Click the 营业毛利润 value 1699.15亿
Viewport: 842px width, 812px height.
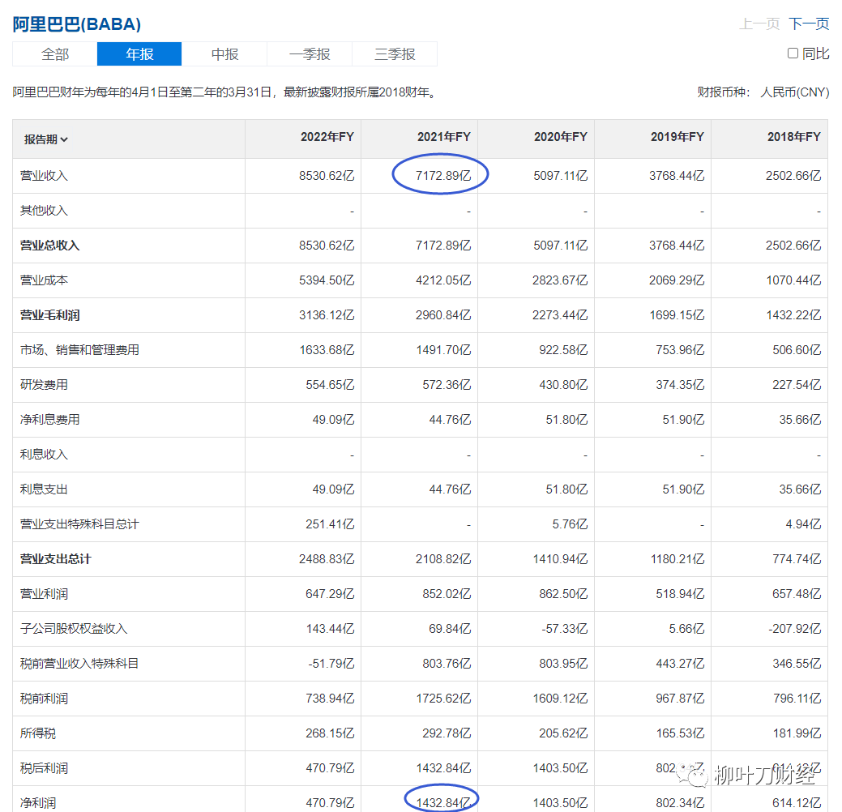pyautogui.click(x=677, y=315)
